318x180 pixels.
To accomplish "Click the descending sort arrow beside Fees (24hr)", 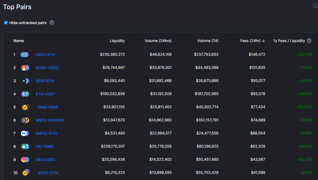I will (263, 41).
